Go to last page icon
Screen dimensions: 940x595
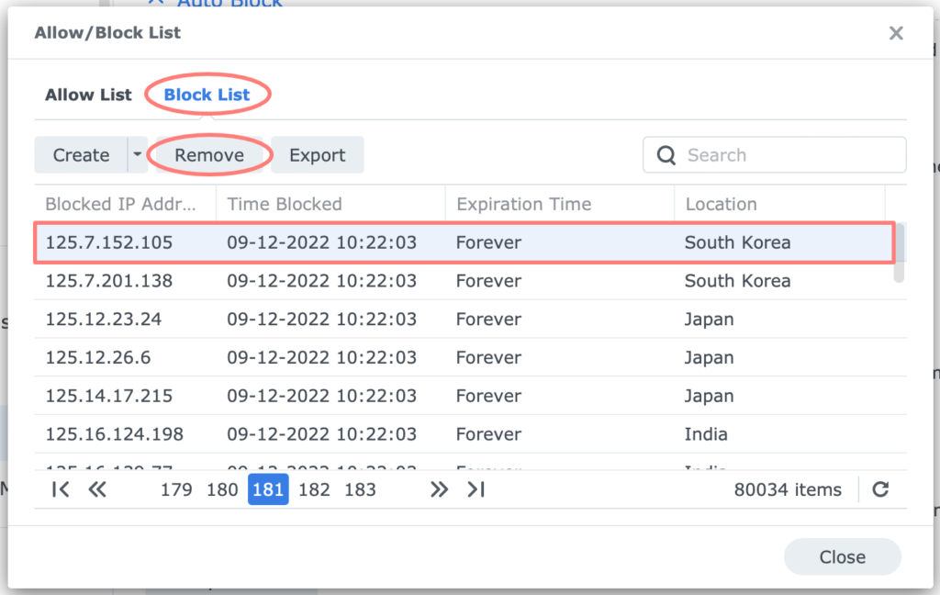[476, 489]
